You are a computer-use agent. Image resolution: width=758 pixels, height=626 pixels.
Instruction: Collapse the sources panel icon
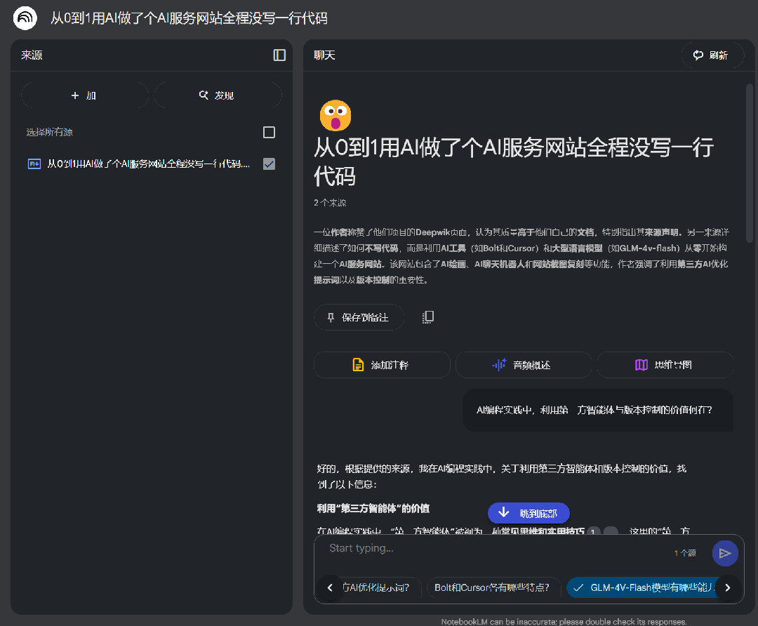[279, 55]
